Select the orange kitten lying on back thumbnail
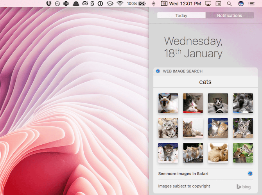The height and width of the screenshot is (195, 262). tap(218, 152)
